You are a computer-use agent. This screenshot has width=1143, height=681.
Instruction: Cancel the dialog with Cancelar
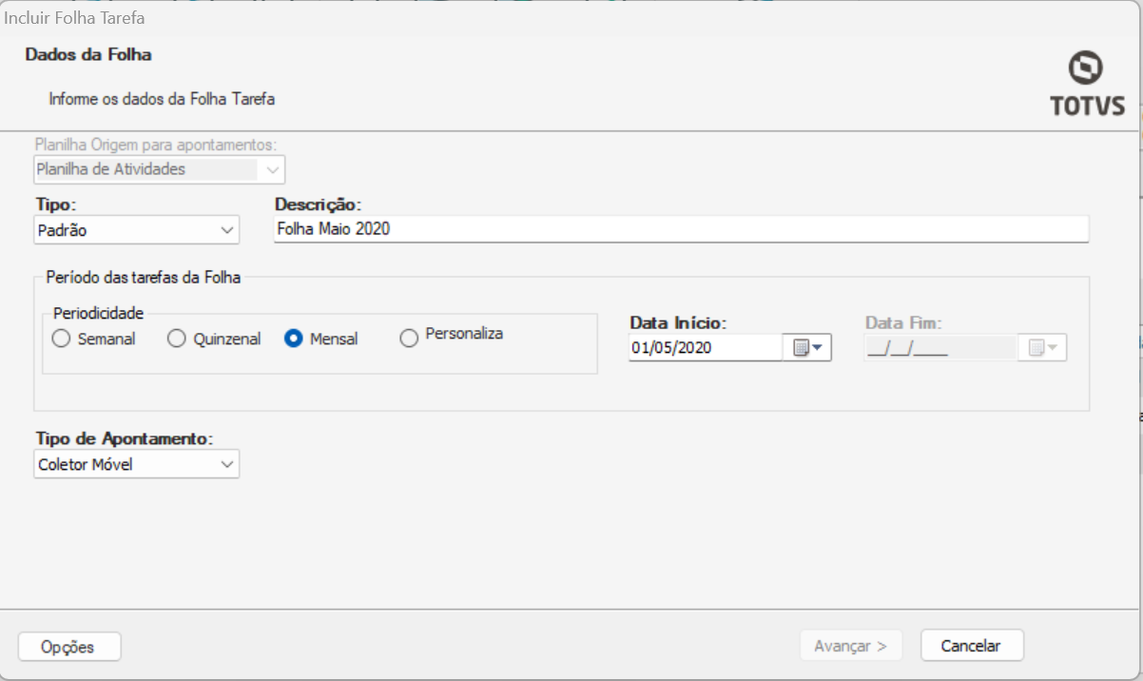[x=971, y=646]
